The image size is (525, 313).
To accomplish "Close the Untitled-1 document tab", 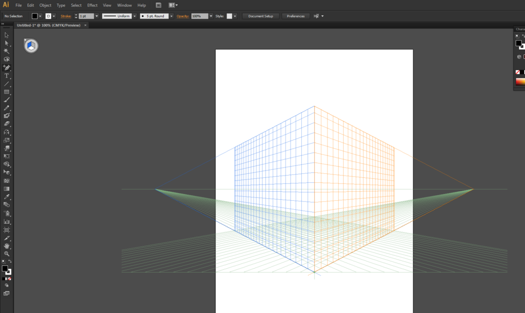I will [85, 25].
